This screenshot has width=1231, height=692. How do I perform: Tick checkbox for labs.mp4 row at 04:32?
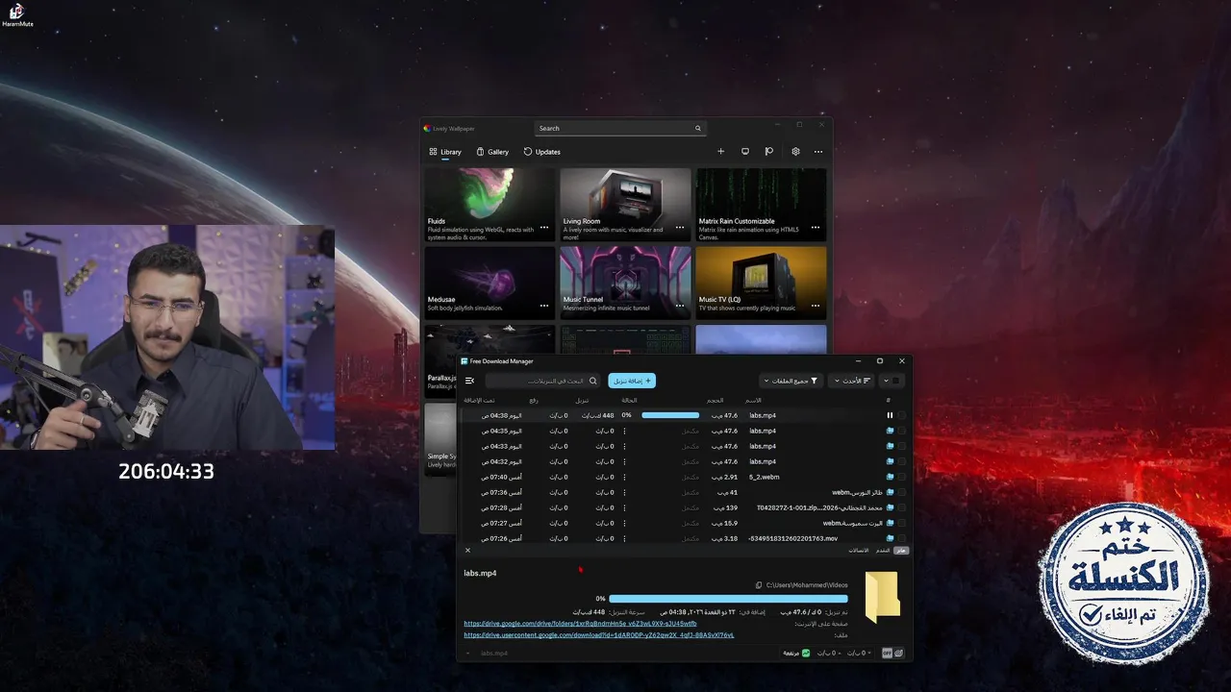pos(902,461)
